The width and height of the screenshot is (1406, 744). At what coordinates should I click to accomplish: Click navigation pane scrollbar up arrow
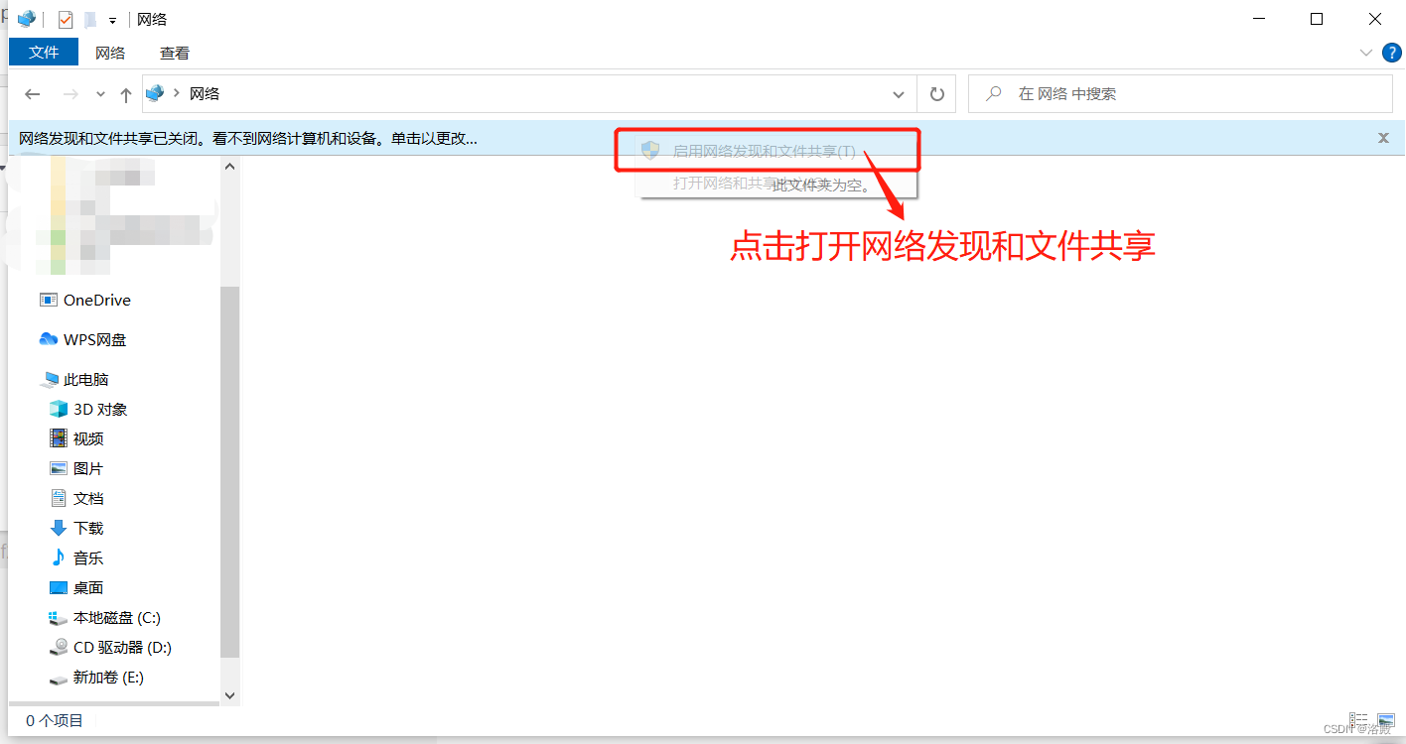pyautogui.click(x=230, y=167)
